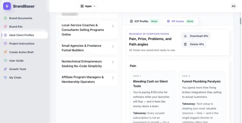Click the Download 4Ps button
Screen dimensions: 242x123
[x=196, y=36]
